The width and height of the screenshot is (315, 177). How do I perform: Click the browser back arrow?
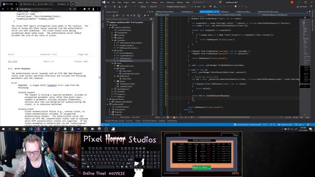click(x=3, y=9)
